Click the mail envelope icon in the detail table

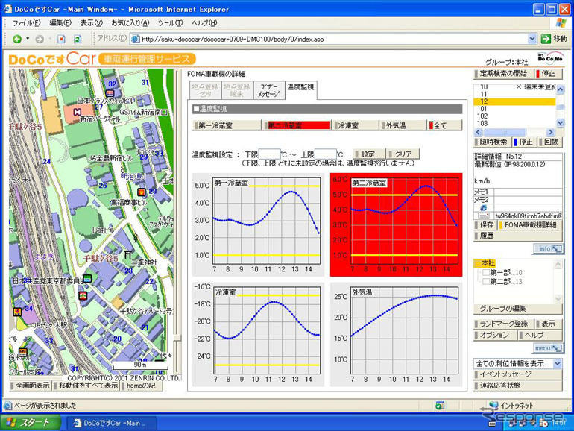tap(483, 216)
